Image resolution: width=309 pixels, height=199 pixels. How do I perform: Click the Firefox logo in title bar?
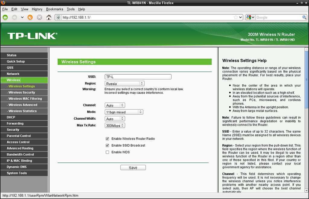(x=3, y=2)
